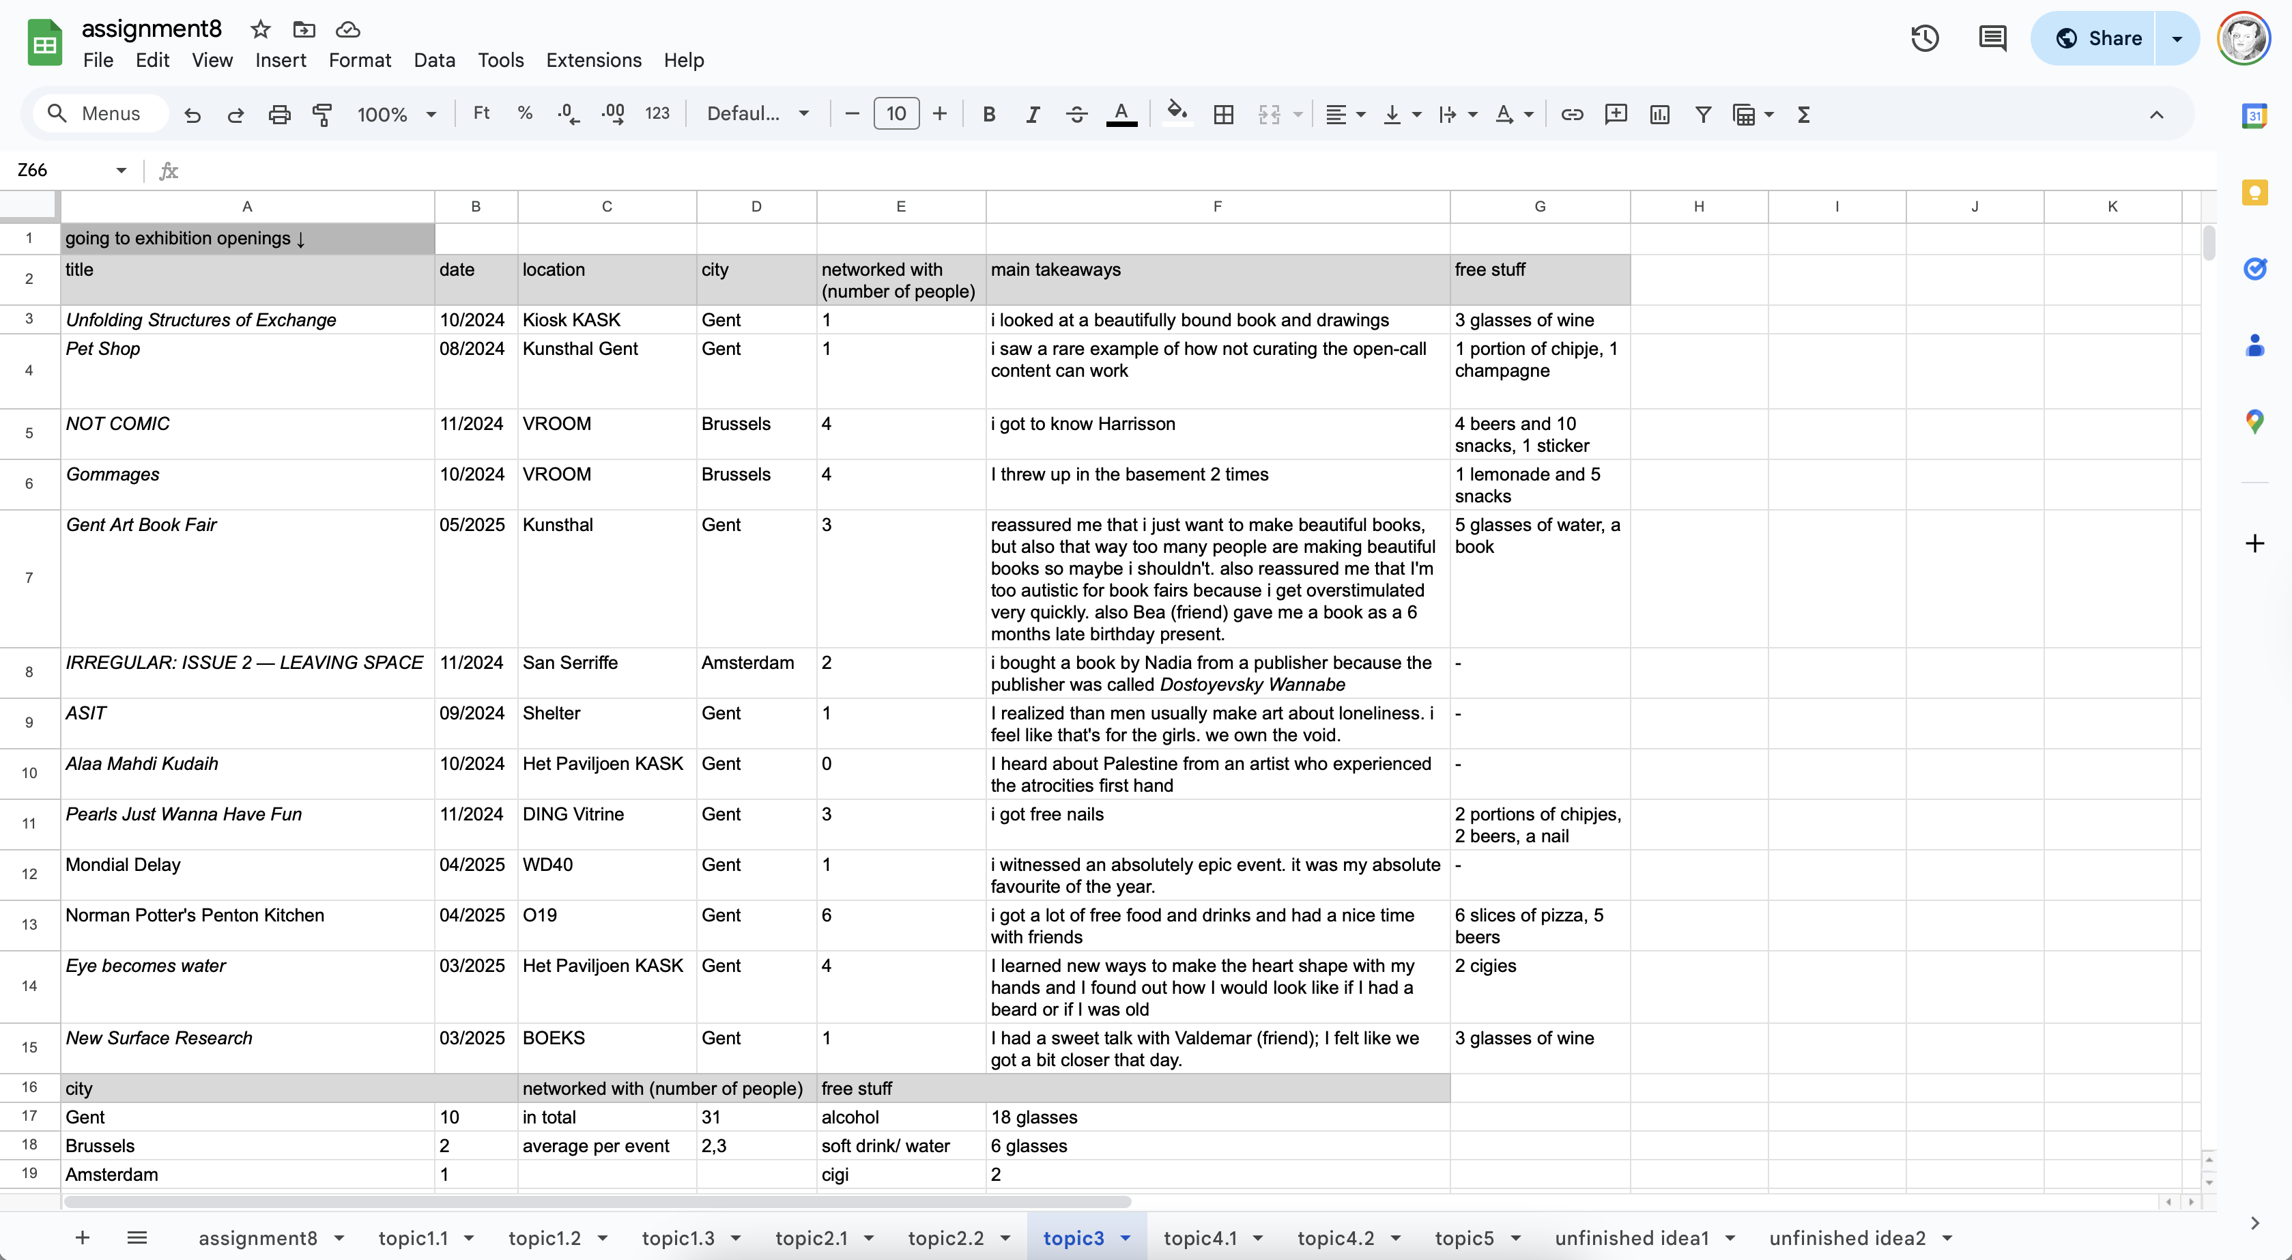Open Google Keep sidebar icon
The width and height of the screenshot is (2292, 1260).
2254,192
